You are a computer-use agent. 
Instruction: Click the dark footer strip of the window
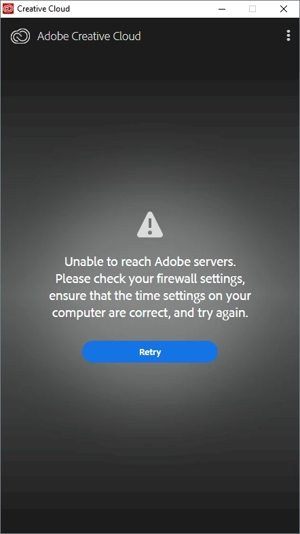tap(150, 520)
